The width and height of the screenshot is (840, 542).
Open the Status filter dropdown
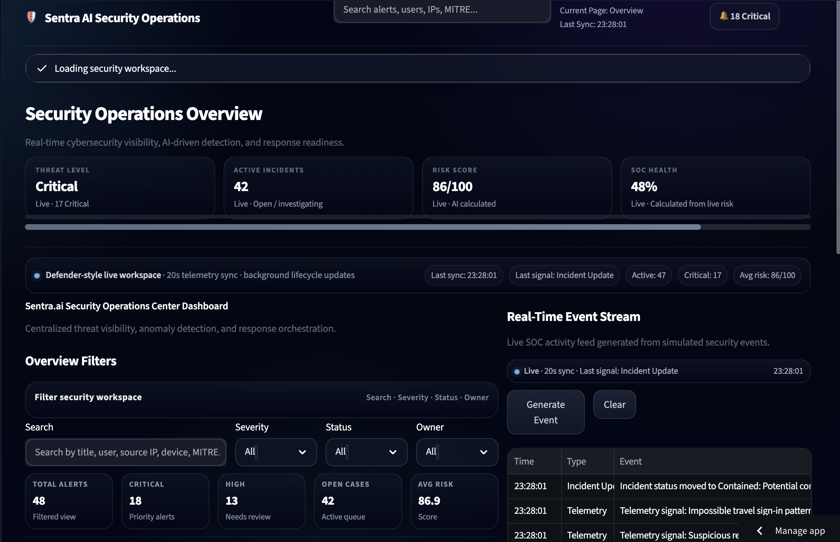point(366,452)
